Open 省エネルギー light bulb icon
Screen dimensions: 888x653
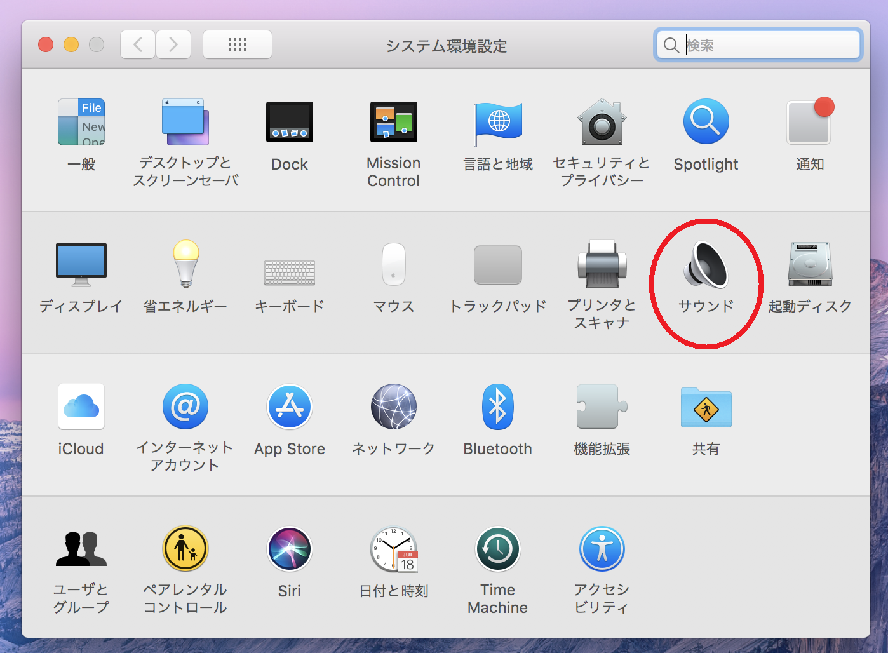[185, 263]
